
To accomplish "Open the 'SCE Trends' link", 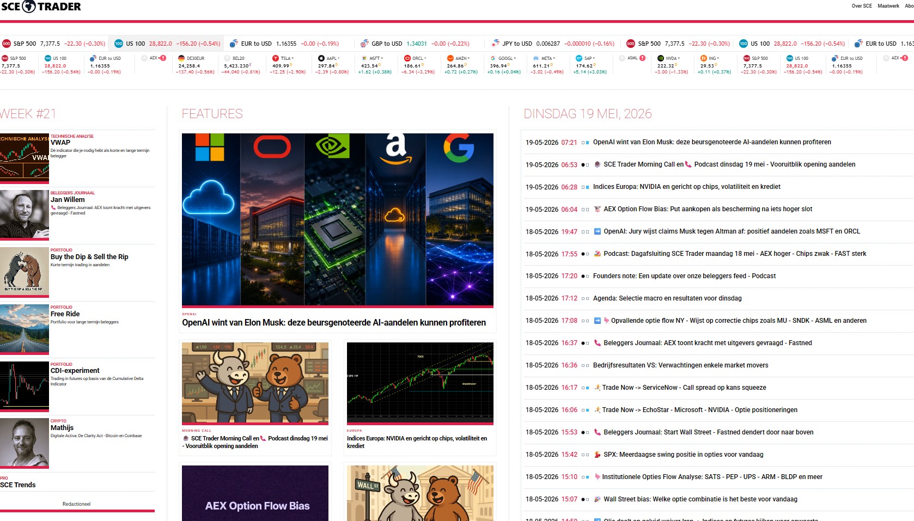I will (18, 485).
